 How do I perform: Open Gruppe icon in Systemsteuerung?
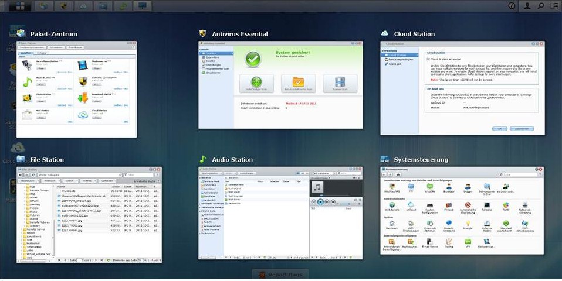[x=468, y=188]
